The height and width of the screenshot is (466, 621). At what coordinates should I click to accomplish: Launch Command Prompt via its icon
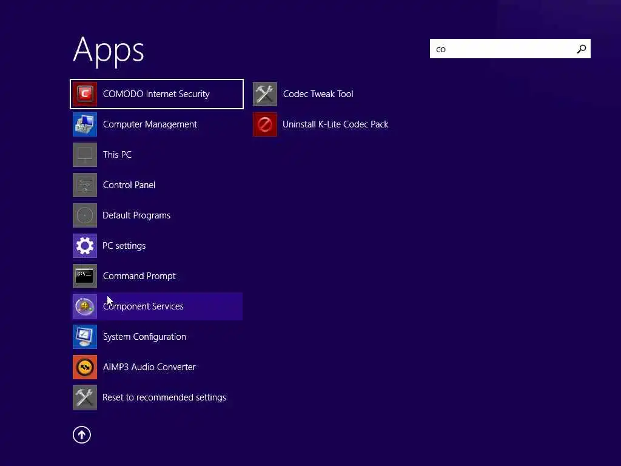pyautogui.click(x=85, y=276)
